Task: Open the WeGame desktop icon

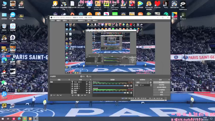Action: pyautogui.click(x=4, y=39)
